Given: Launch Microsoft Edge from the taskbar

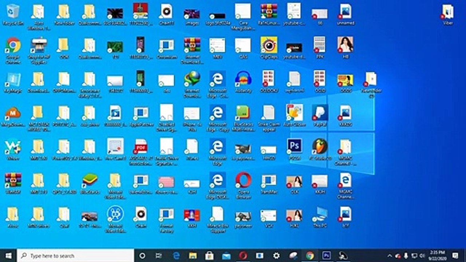Looking at the screenshot, I should [176, 255].
